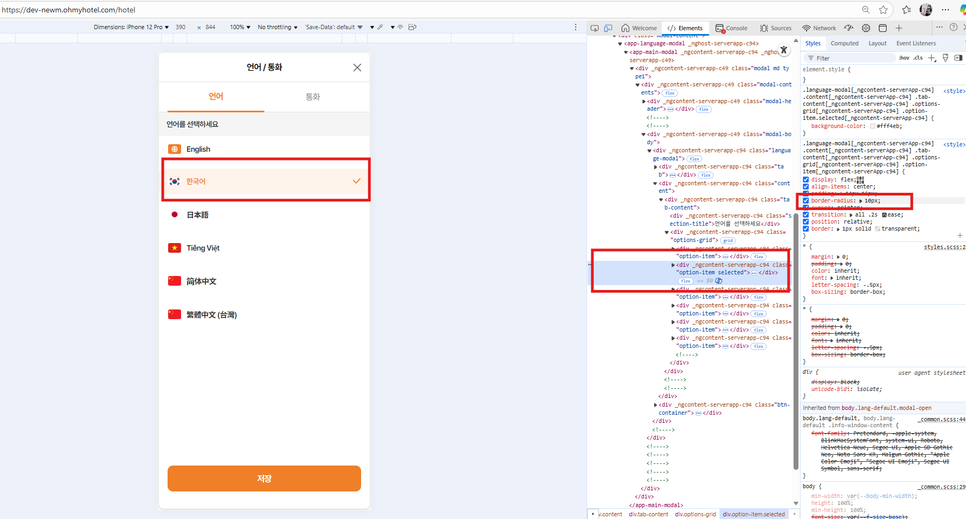Disable the transition CSS property checkbox
The width and height of the screenshot is (966, 519).
[x=806, y=215]
